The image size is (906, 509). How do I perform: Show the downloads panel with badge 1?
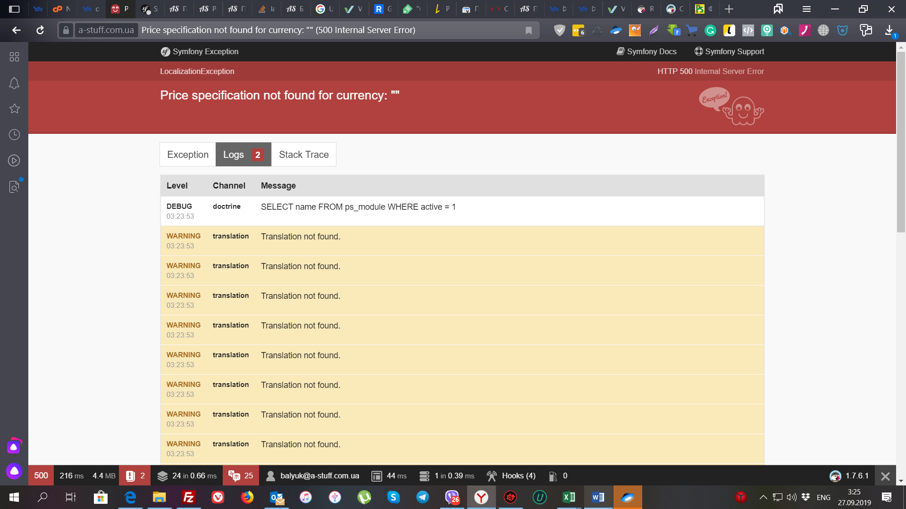889,30
